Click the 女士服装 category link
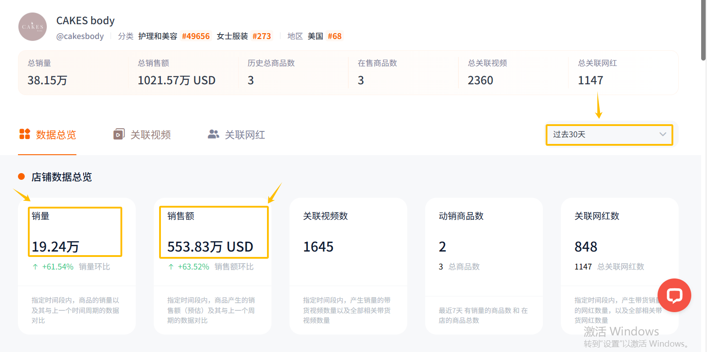 [x=232, y=36]
